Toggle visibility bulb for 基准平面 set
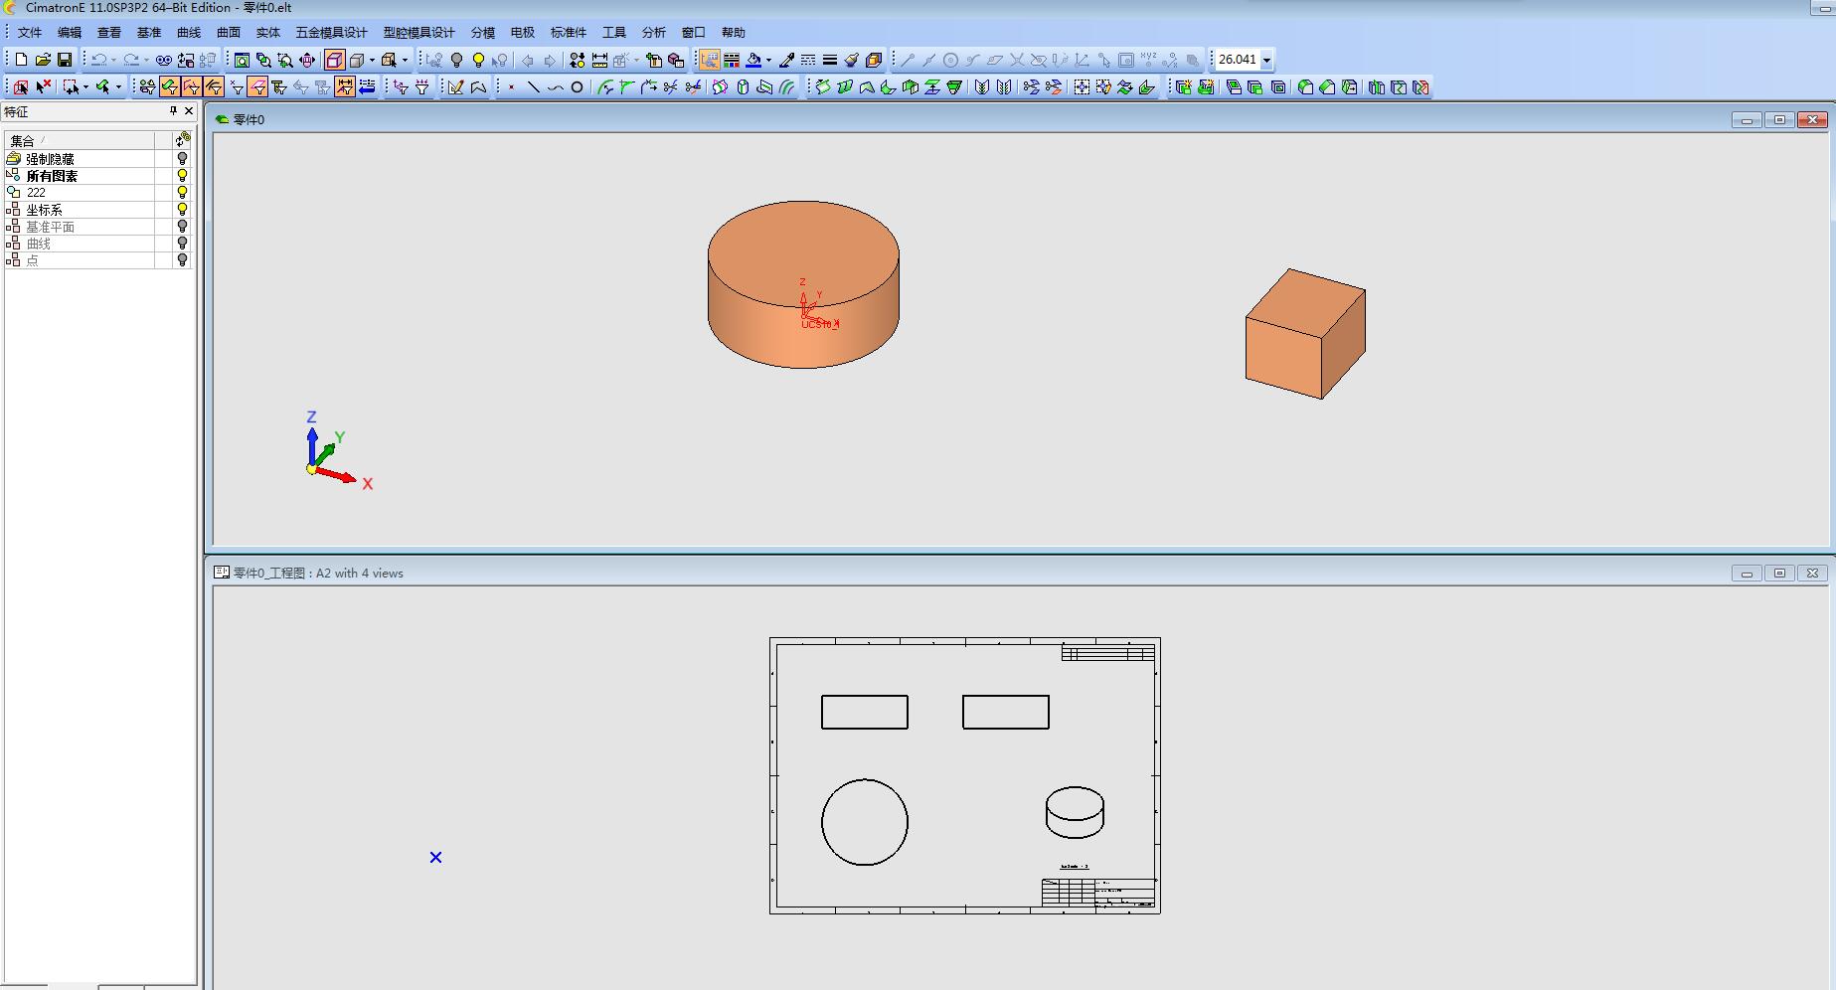This screenshot has height=990, width=1836. pyautogui.click(x=182, y=227)
